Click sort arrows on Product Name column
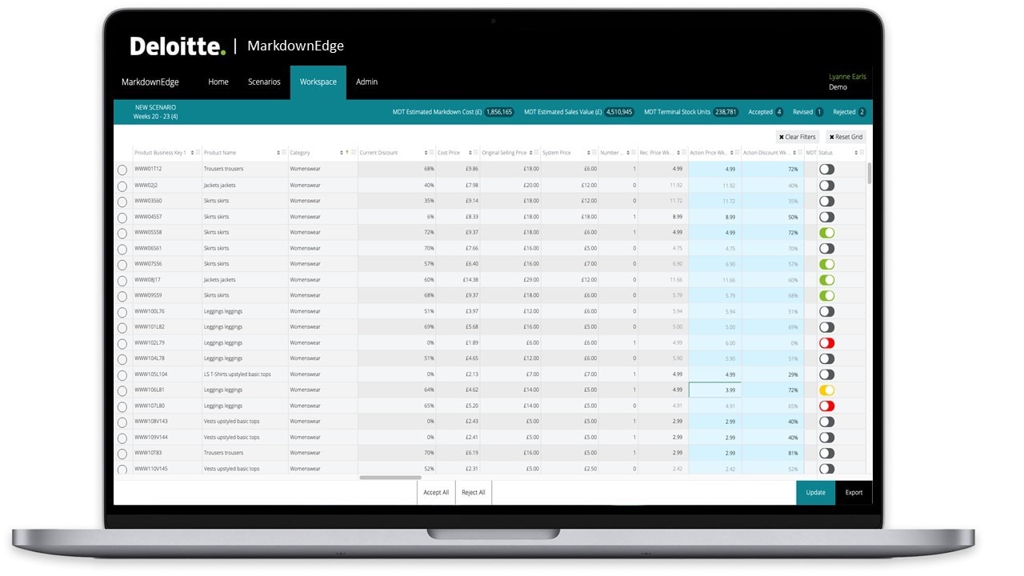Viewport: 1024px width, 576px height. pyautogui.click(x=278, y=153)
